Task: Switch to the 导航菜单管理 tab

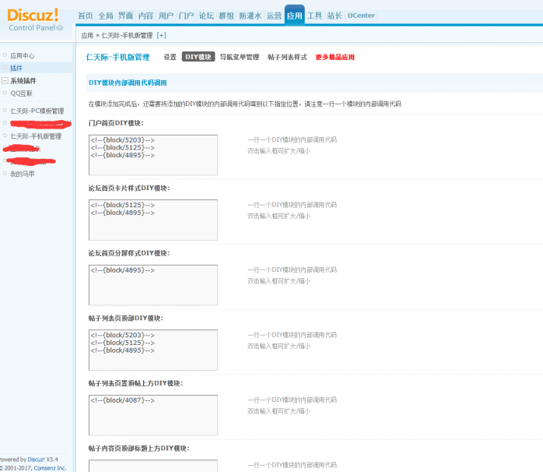Action: tap(240, 57)
